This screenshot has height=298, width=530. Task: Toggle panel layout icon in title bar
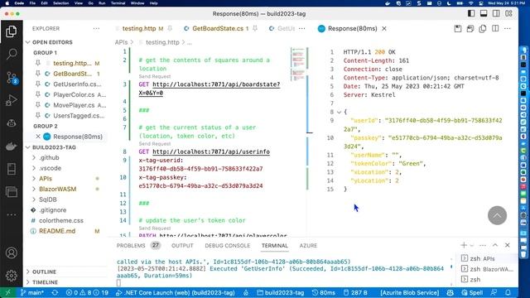pyautogui.click(x=484, y=13)
